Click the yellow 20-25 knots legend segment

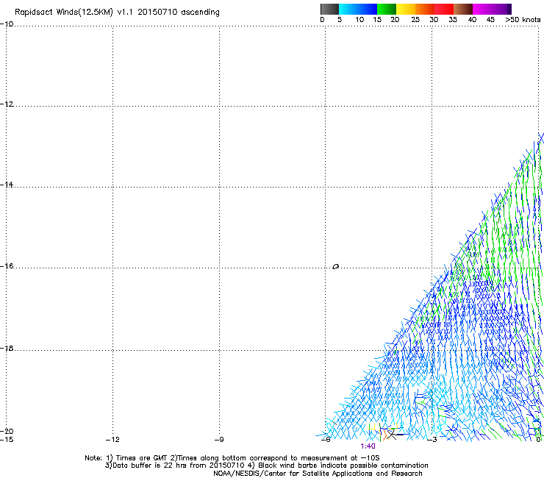(406, 9)
